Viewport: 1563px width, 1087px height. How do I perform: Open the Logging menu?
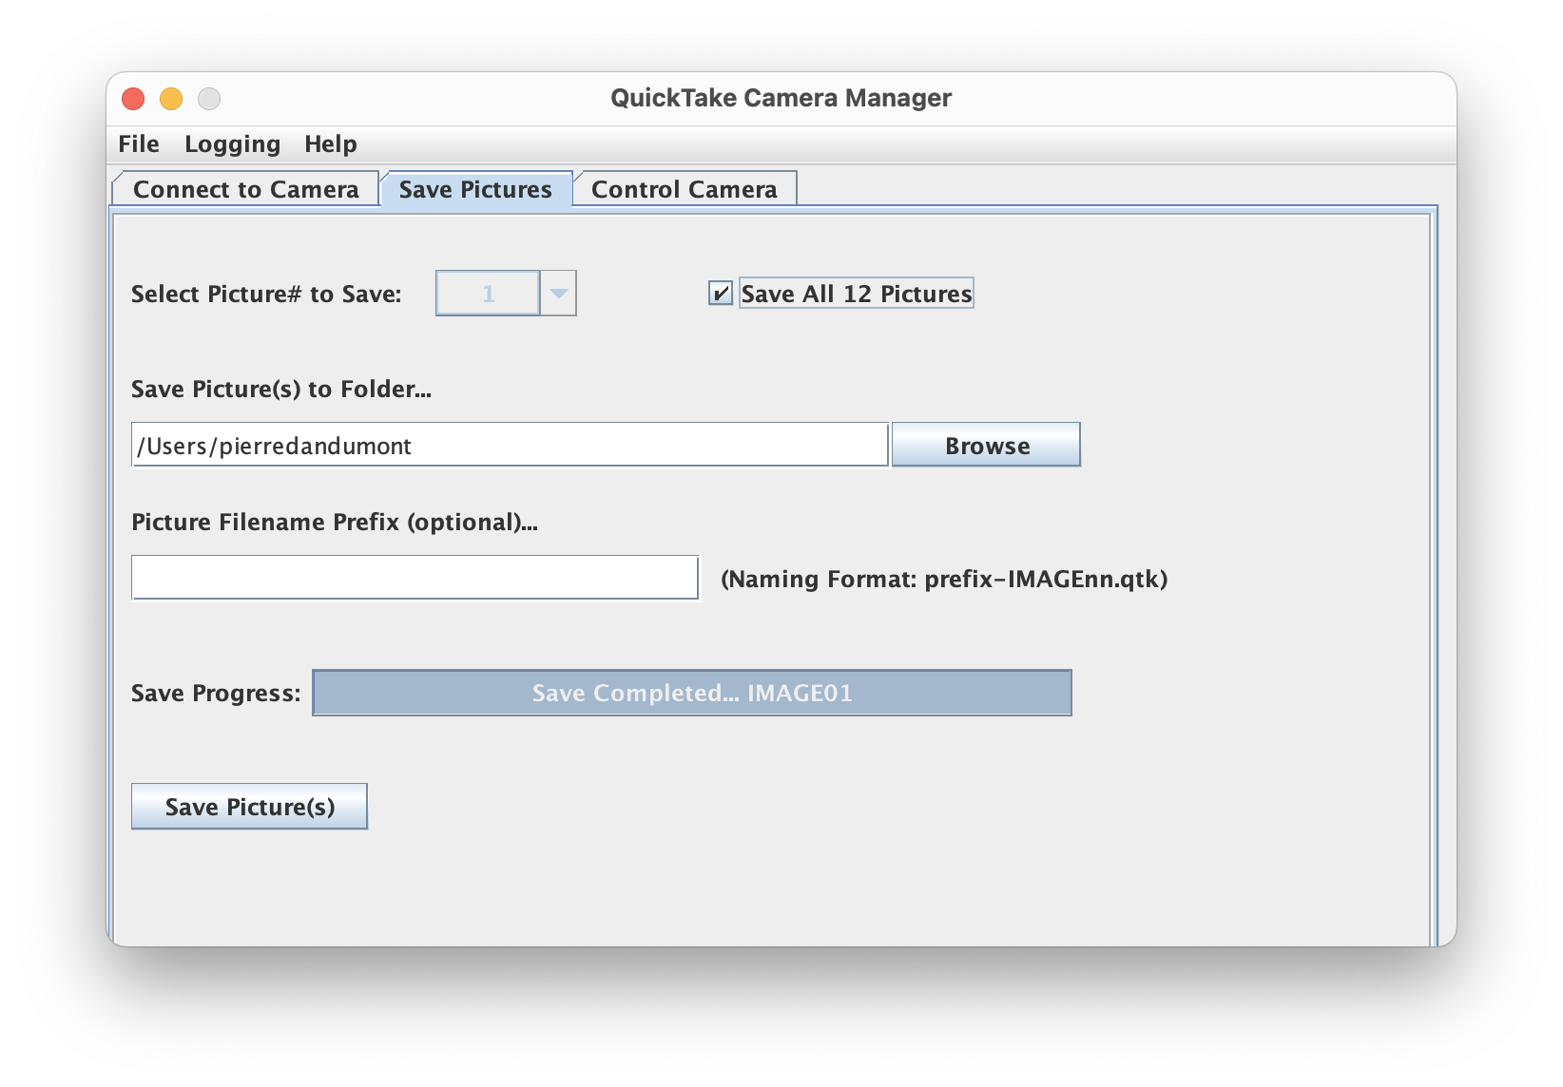[232, 144]
